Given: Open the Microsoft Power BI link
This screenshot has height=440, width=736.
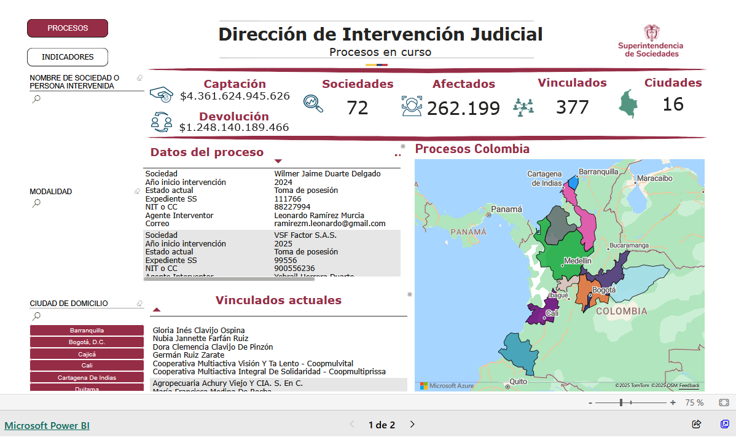Looking at the screenshot, I should tap(47, 425).
